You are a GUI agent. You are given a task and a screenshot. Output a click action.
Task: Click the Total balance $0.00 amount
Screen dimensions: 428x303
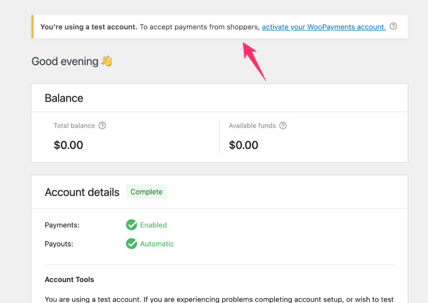click(68, 145)
